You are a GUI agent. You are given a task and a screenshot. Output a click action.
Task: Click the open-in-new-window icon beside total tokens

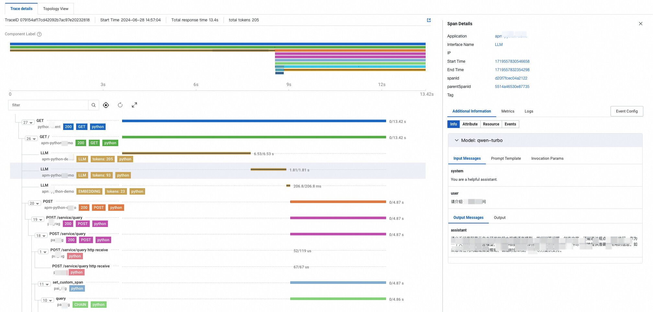click(429, 20)
